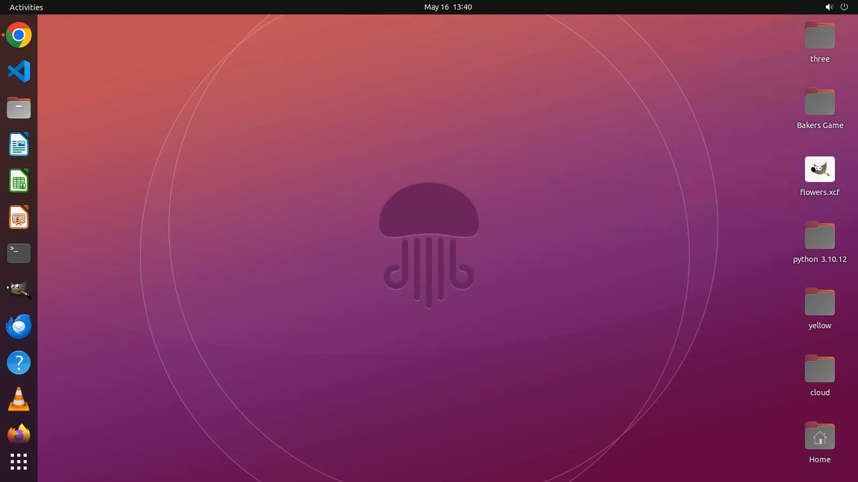Open the Files manager in dock
This screenshot has height=482, width=858.
(19, 108)
